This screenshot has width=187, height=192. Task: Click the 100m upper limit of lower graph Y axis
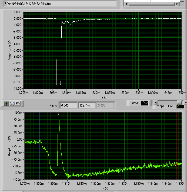click(x=18, y=113)
